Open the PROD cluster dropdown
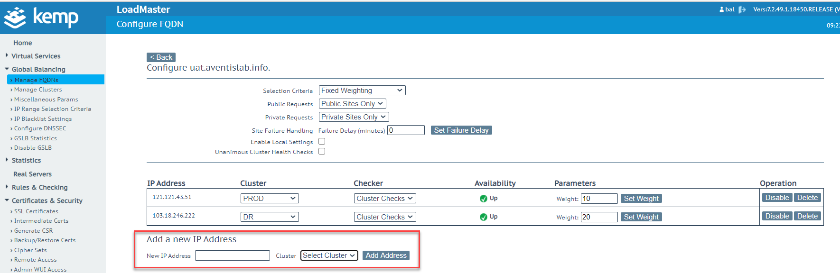 click(x=270, y=199)
